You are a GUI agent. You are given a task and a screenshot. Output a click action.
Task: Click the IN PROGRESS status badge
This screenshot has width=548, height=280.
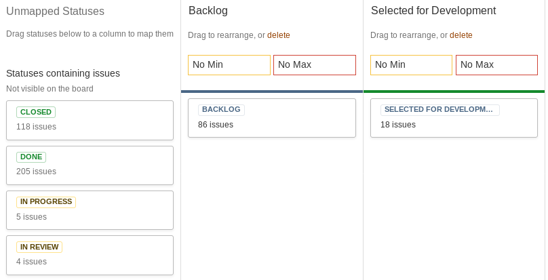tap(46, 202)
